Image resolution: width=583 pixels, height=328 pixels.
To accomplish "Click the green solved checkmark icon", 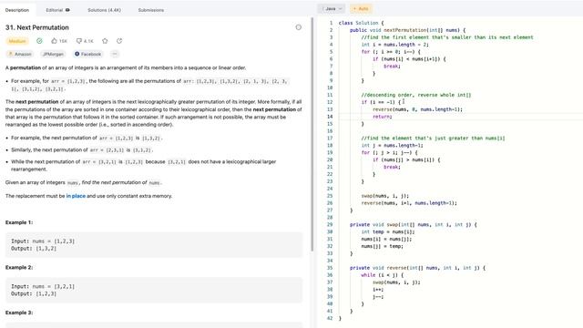I will [39, 41].
